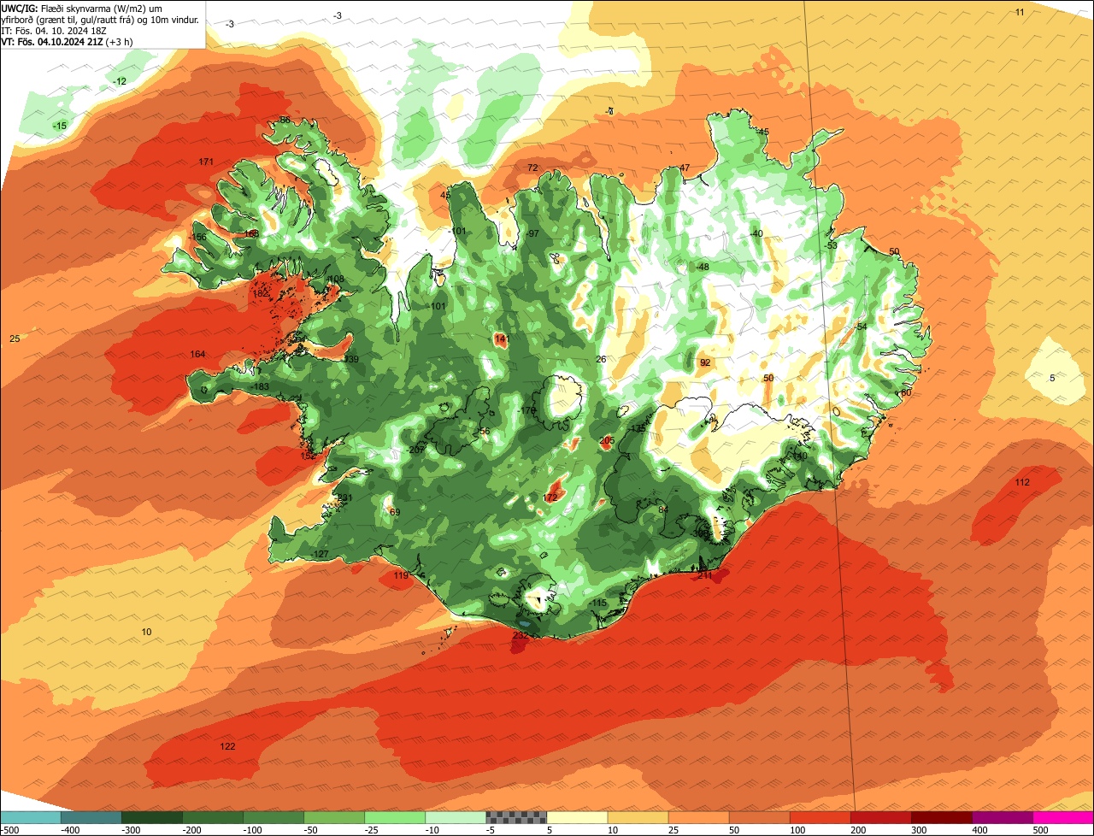Click the '-500' legend label
1094x836 pixels.
10,830
